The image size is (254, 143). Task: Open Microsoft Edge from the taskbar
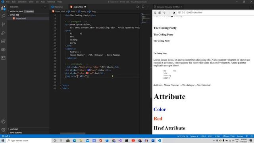point(74,141)
